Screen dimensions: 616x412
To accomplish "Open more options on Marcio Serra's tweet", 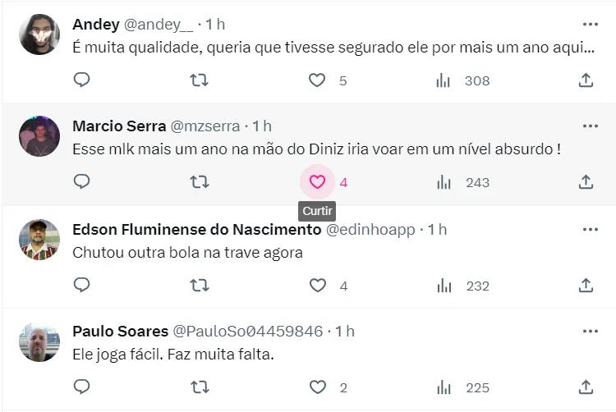I will coord(590,126).
